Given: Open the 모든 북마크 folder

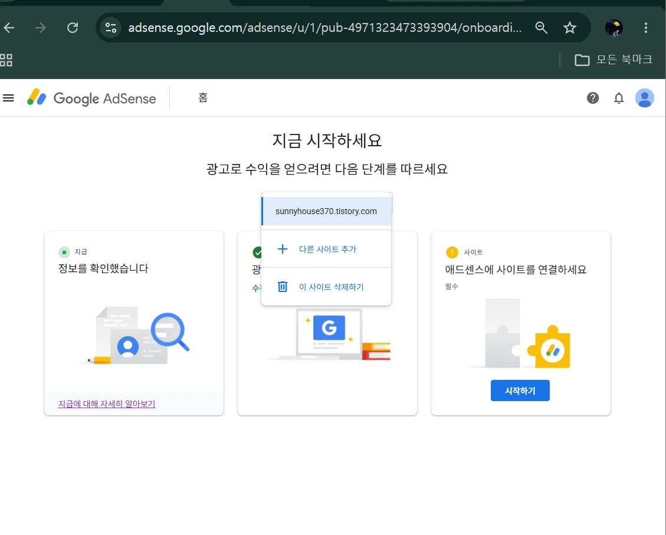Looking at the screenshot, I should click(x=613, y=60).
